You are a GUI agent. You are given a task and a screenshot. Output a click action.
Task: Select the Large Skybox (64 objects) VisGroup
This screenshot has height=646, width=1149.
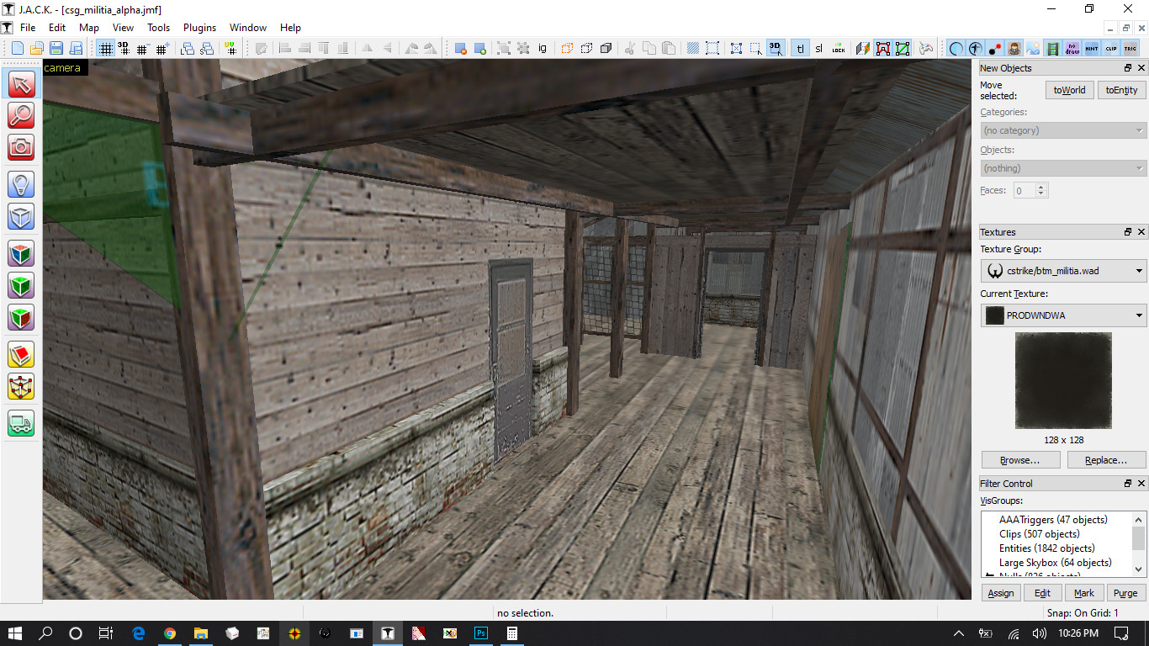1056,563
